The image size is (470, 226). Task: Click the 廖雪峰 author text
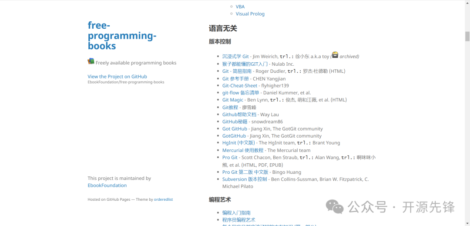(x=249, y=107)
